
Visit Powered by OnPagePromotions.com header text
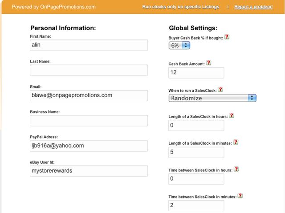pyautogui.click(x=53, y=7)
